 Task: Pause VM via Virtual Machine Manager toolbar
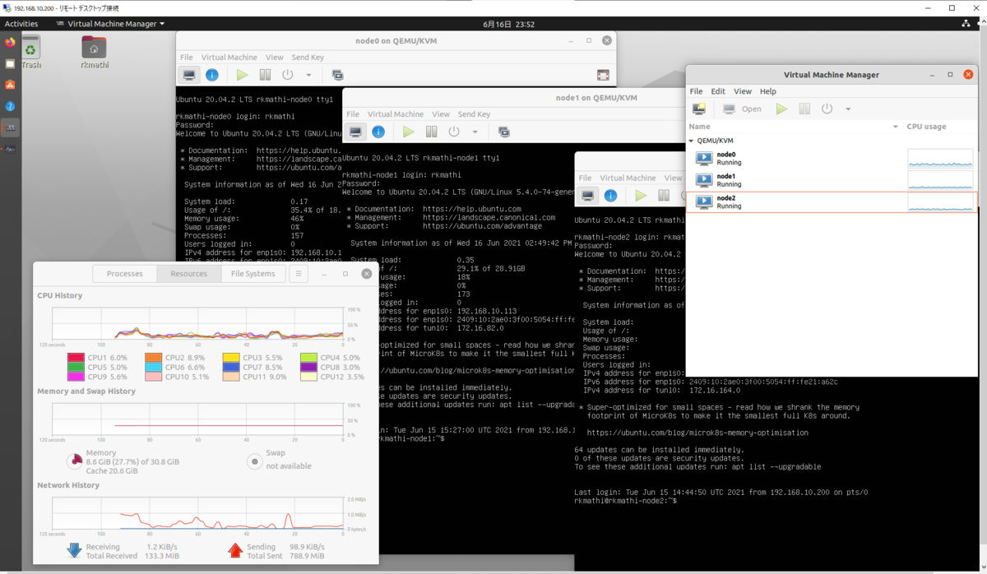click(x=804, y=109)
